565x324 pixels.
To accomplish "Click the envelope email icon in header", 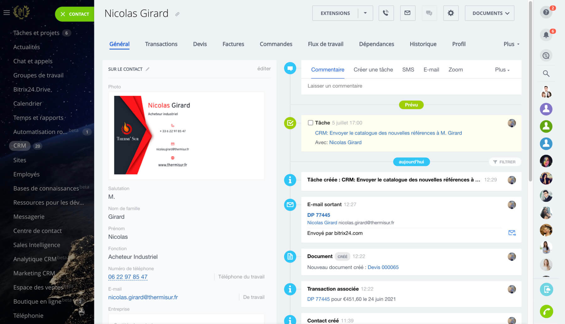I will [x=407, y=13].
